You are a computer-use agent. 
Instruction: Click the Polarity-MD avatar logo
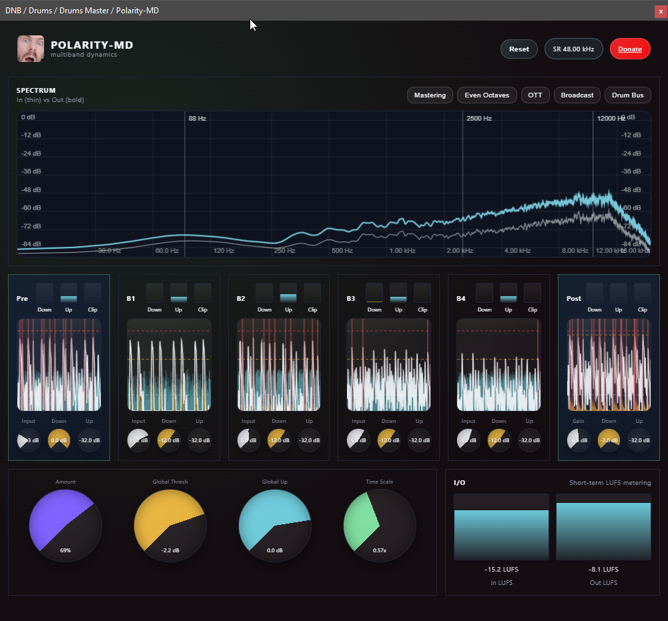(31, 49)
